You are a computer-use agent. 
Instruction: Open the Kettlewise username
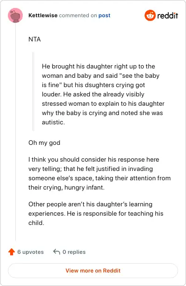[x=43, y=15]
